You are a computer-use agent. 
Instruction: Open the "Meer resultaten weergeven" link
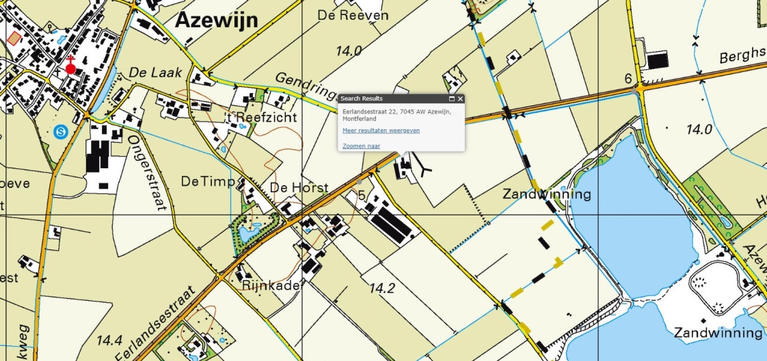[381, 130]
